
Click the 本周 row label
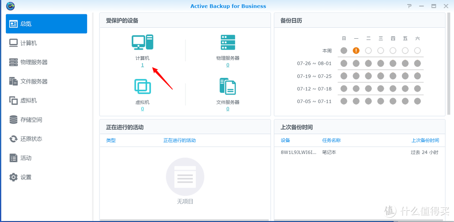click(x=327, y=50)
